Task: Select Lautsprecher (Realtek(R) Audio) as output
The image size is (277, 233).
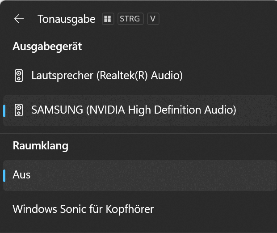Action: (139, 76)
